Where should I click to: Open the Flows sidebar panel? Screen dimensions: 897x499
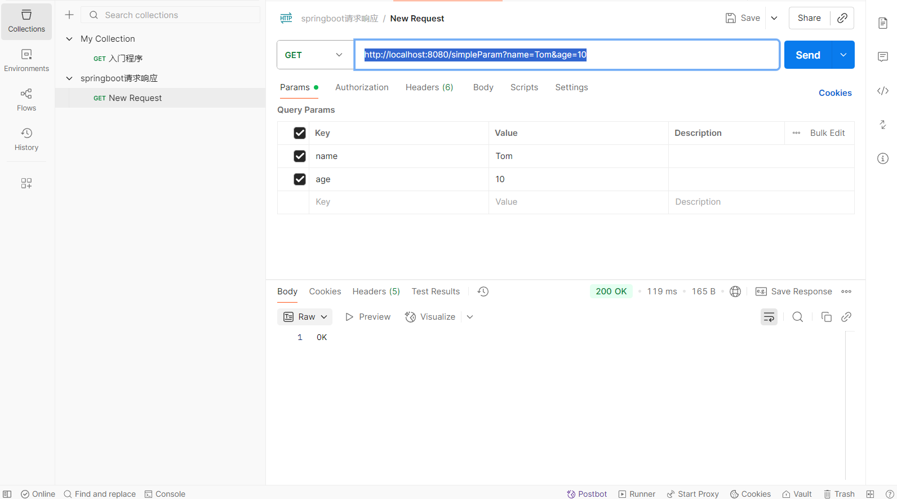point(26,100)
